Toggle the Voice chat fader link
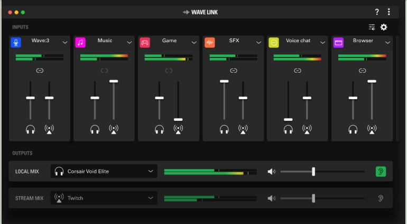407x224 pixels. pyautogui.click(x=298, y=71)
